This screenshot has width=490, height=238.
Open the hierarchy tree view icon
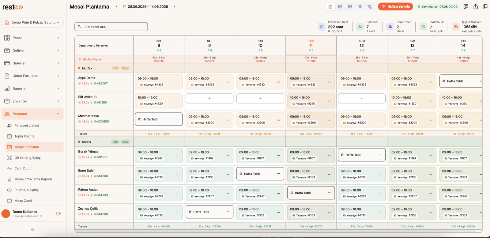point(360,6)
